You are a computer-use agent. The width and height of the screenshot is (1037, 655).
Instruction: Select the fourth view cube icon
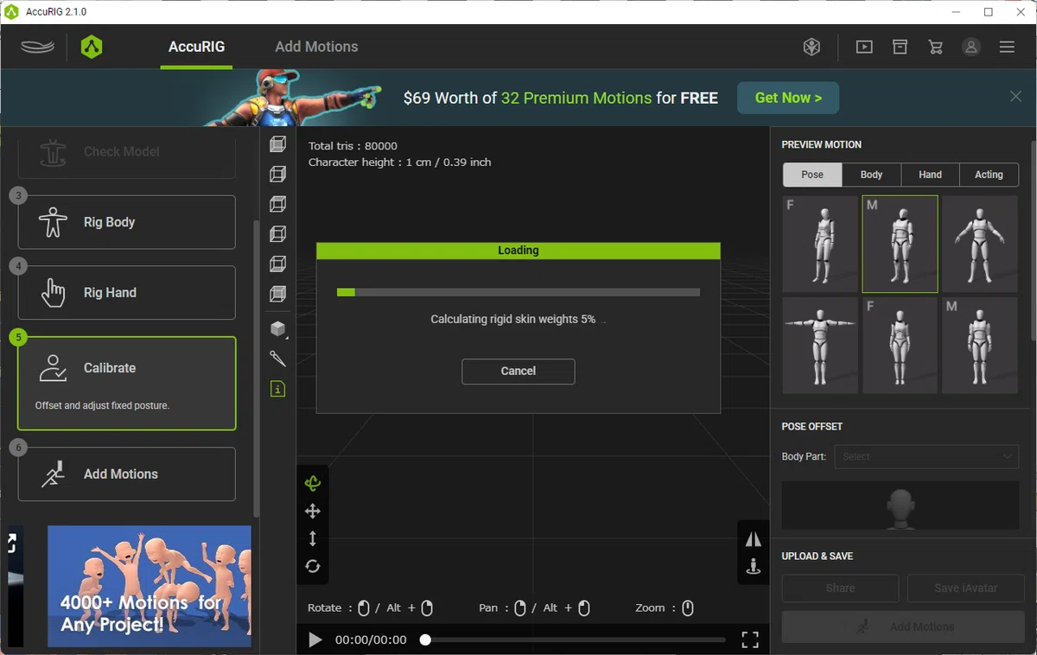277,233
